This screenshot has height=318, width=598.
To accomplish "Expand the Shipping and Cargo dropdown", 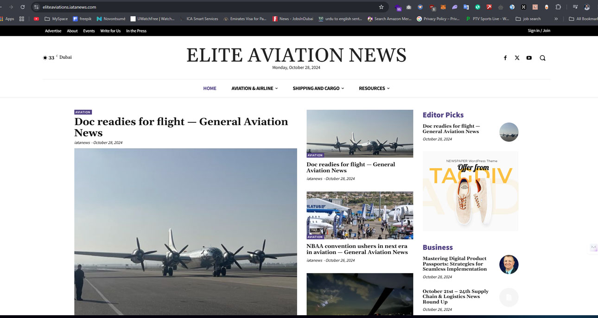I will (x=318, y=88).
